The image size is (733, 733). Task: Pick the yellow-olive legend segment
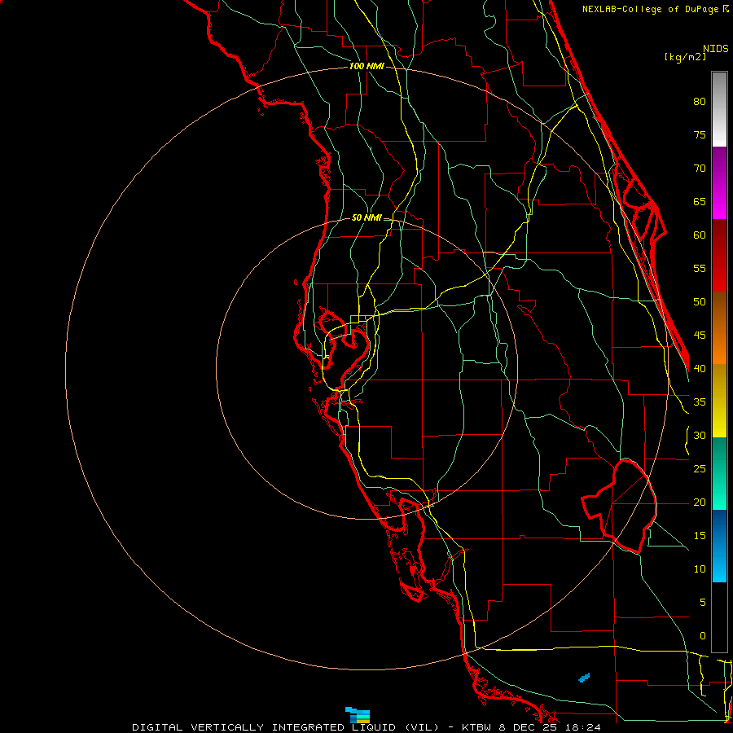[719, 401]
